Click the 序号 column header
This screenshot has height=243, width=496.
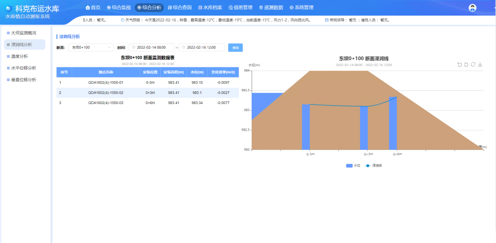pyautogui.click(x=64, y=72)
